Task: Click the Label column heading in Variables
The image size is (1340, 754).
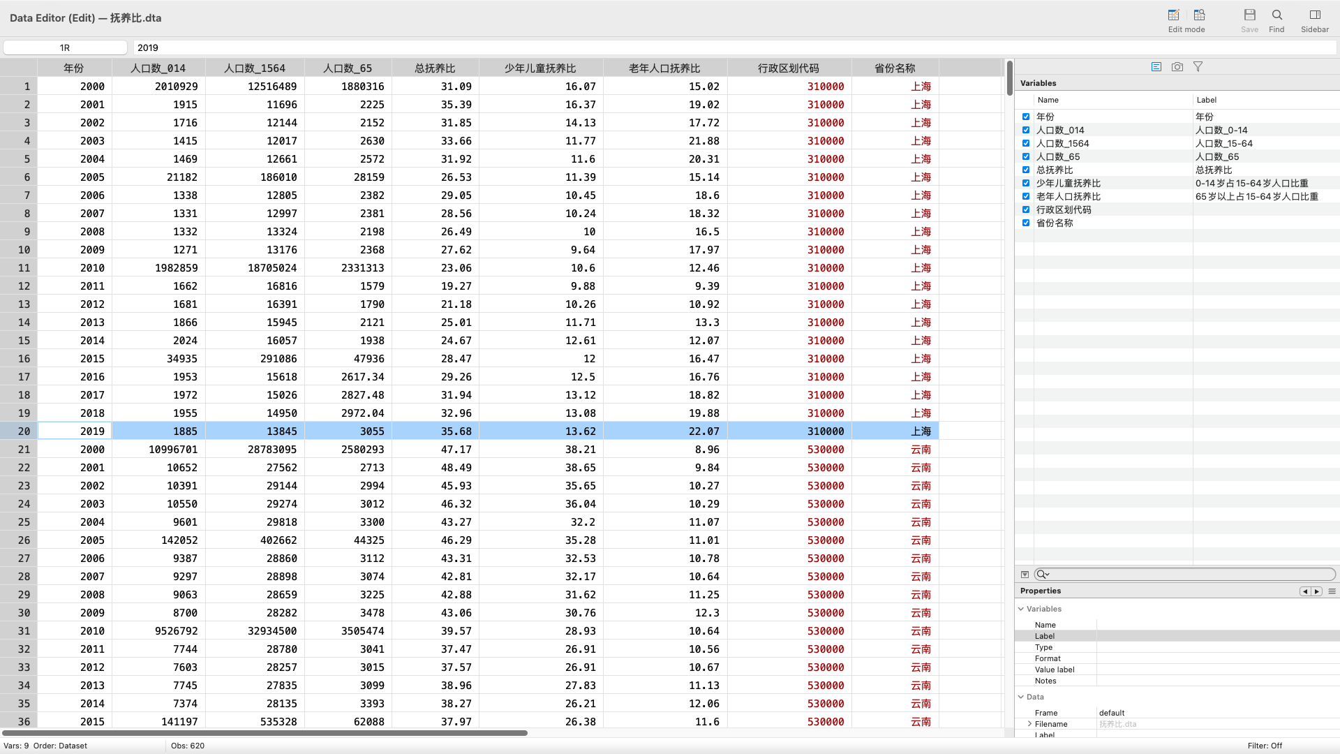Action: point(1206,100)
